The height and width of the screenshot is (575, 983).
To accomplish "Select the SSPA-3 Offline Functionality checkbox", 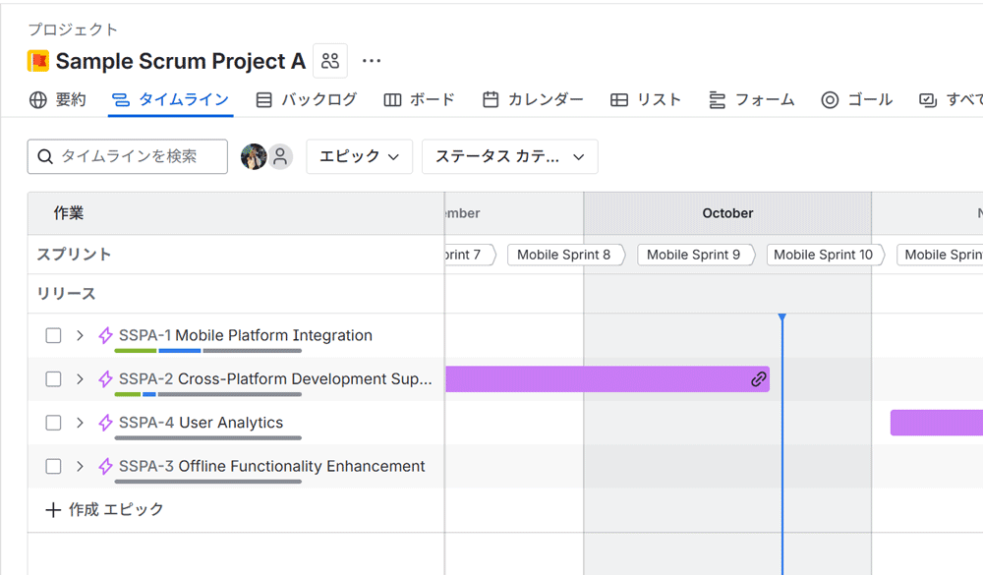I will (53, 466).
